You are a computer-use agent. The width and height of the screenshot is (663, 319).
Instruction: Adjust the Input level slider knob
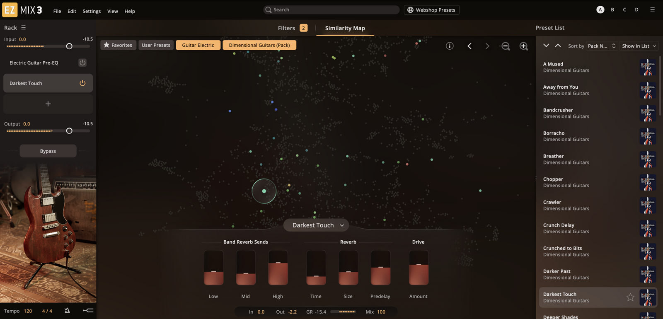pyautogui.click(x=69, y=46)
